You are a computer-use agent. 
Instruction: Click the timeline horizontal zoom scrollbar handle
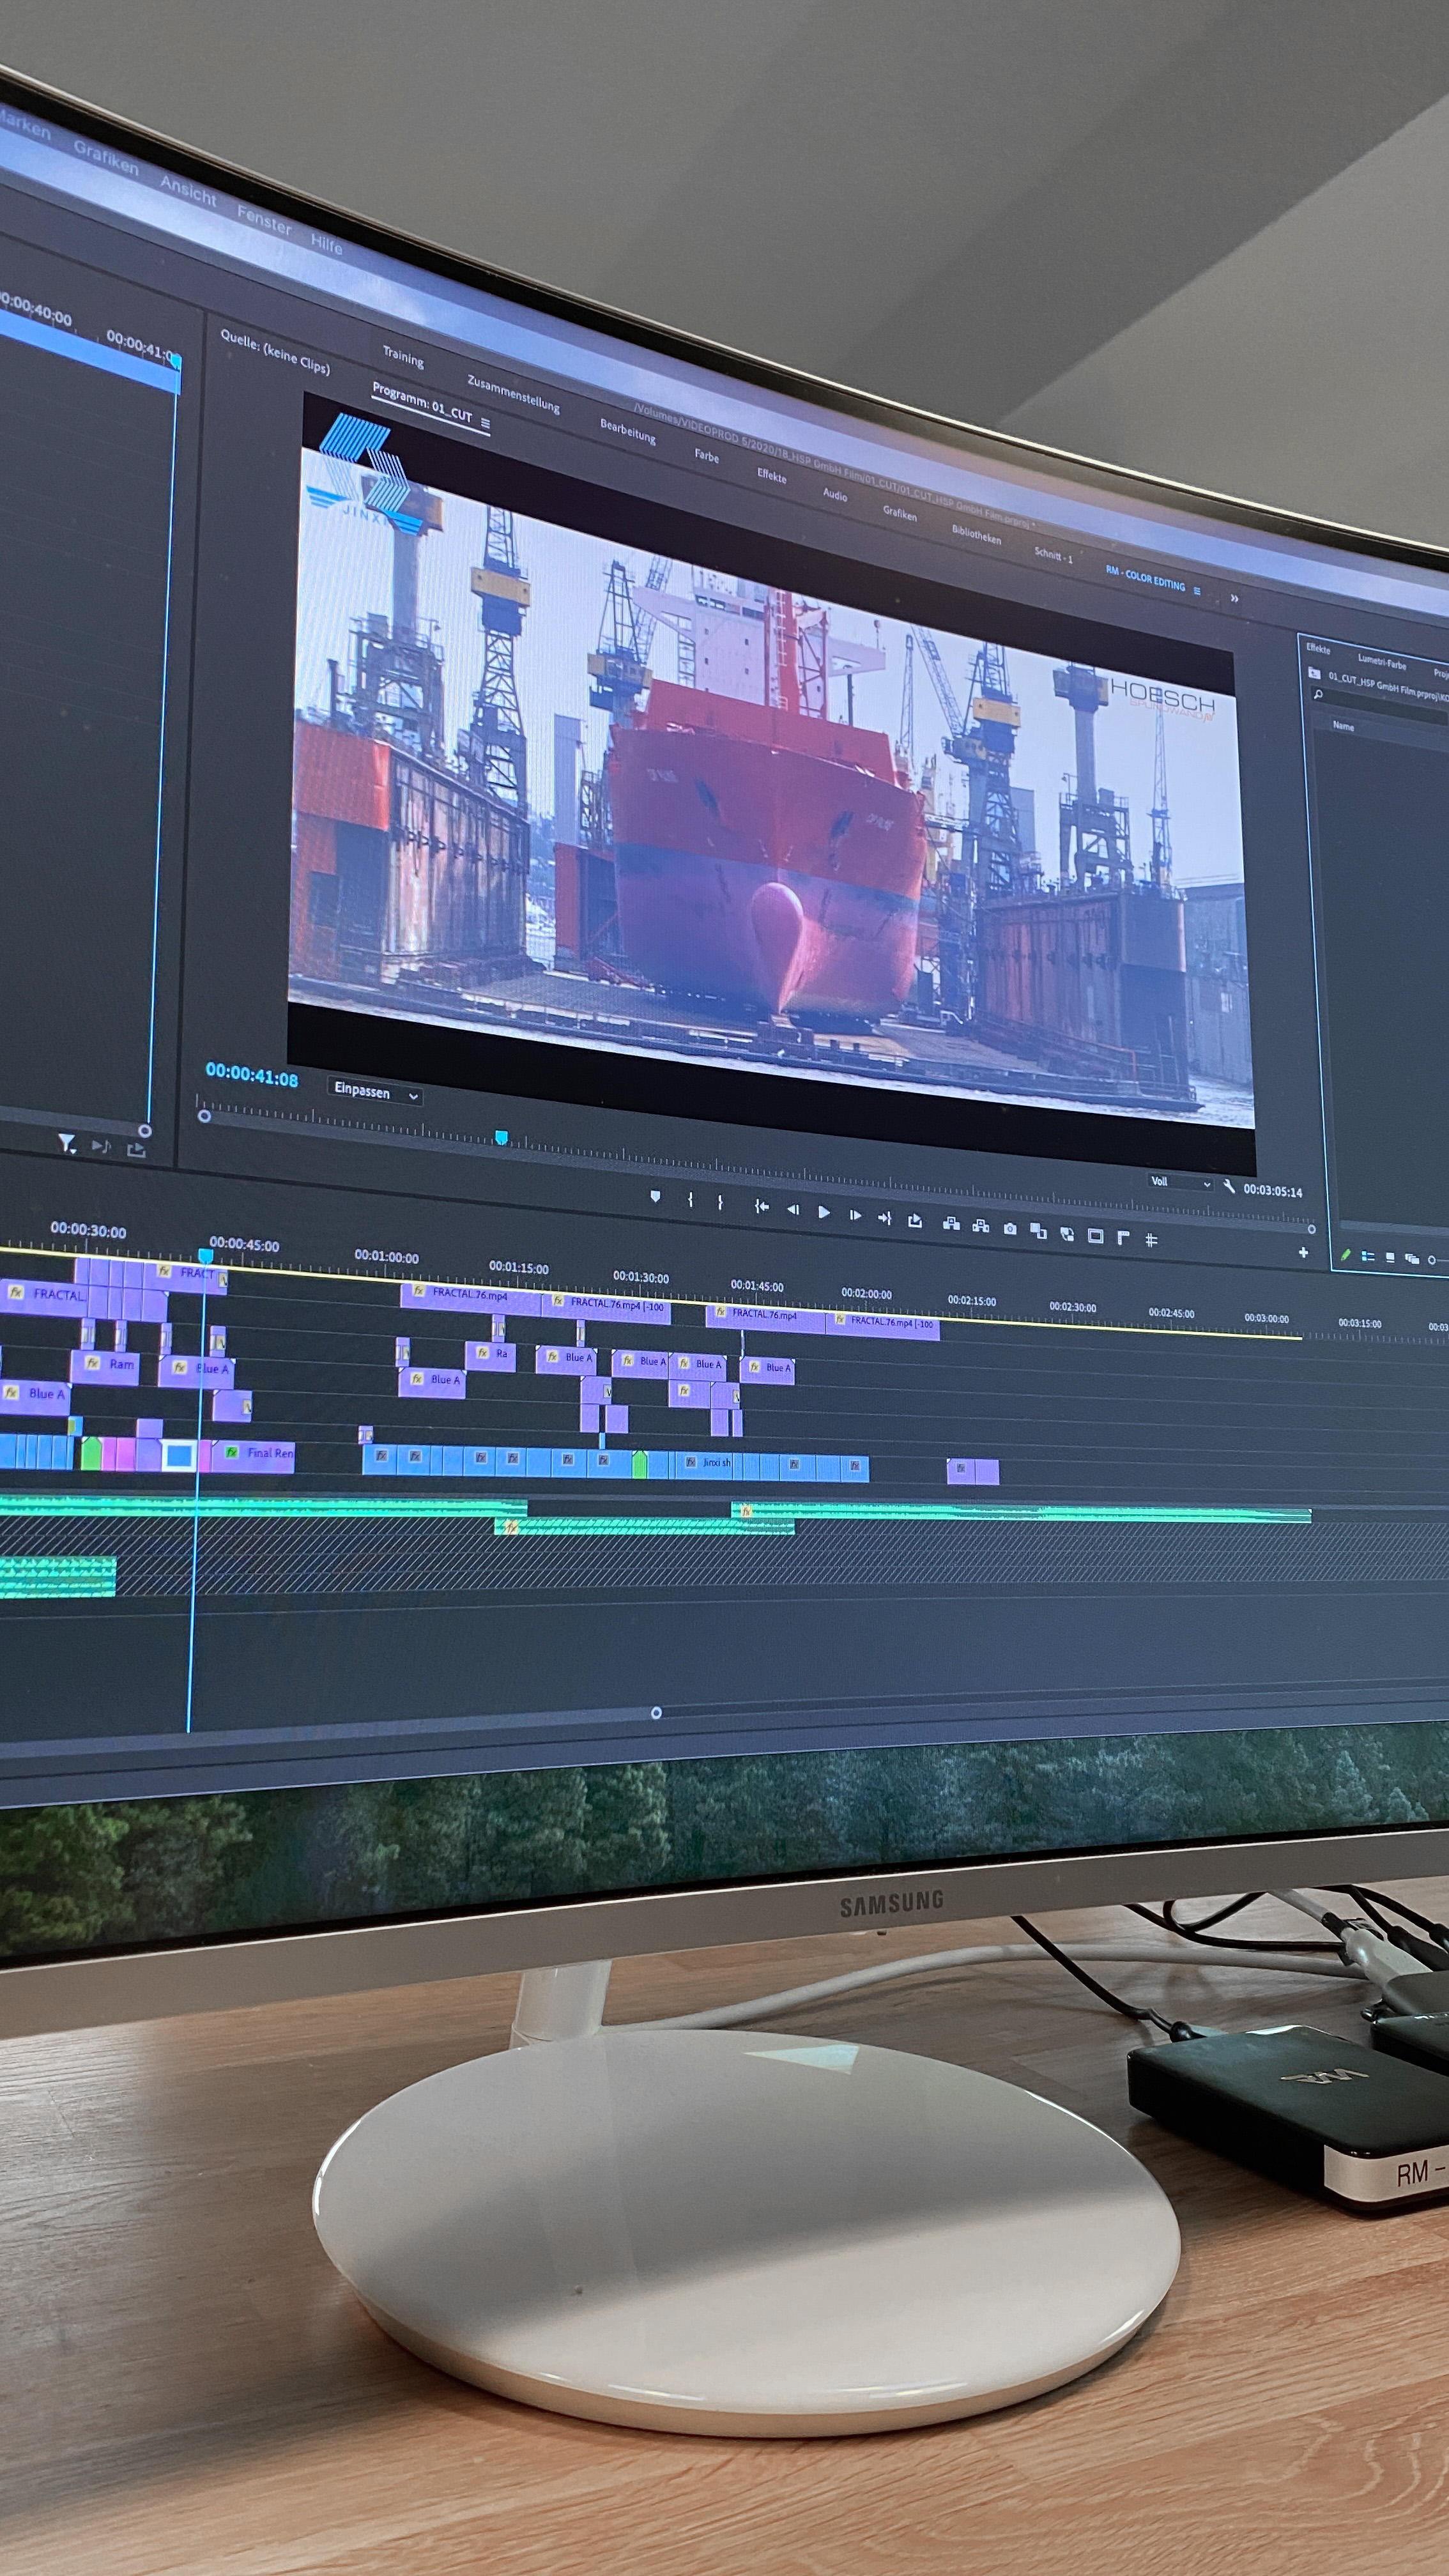click(656, 1712)
